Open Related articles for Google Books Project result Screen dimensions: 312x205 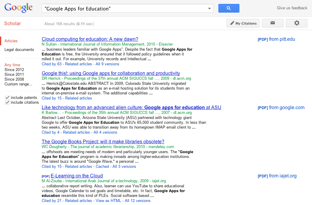tap(78, 167)
